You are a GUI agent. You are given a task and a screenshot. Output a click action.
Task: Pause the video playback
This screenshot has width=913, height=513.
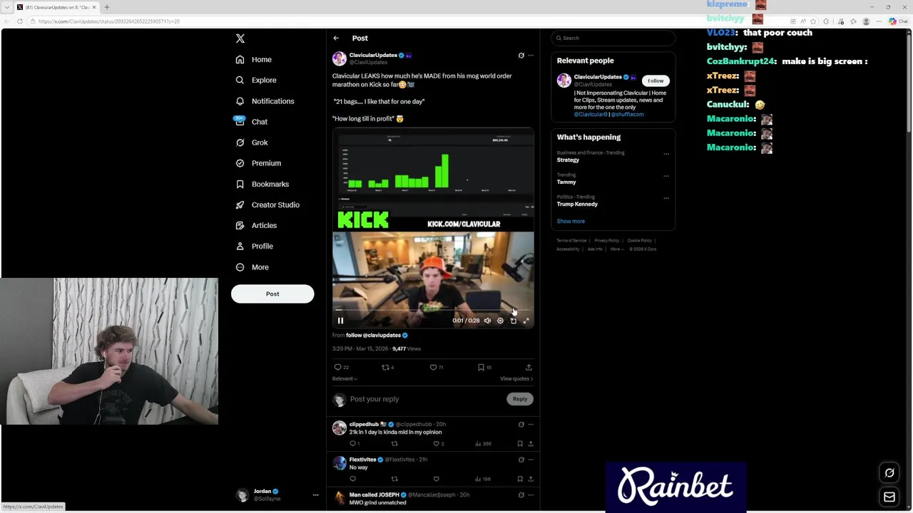tap(340, 321)
